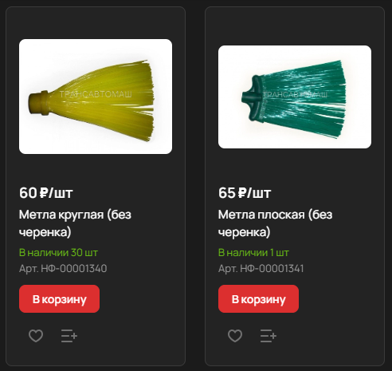Click В наличии 30 шт stock label

58,252
